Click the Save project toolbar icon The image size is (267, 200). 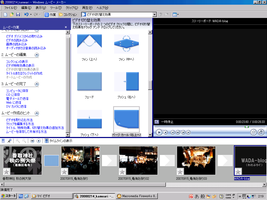coord(18,15)
